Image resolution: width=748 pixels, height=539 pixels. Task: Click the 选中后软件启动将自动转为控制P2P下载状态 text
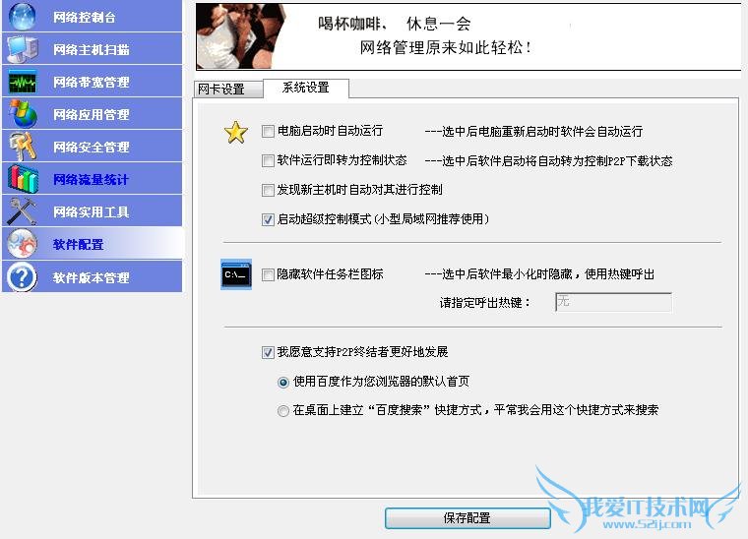[548, 161]
